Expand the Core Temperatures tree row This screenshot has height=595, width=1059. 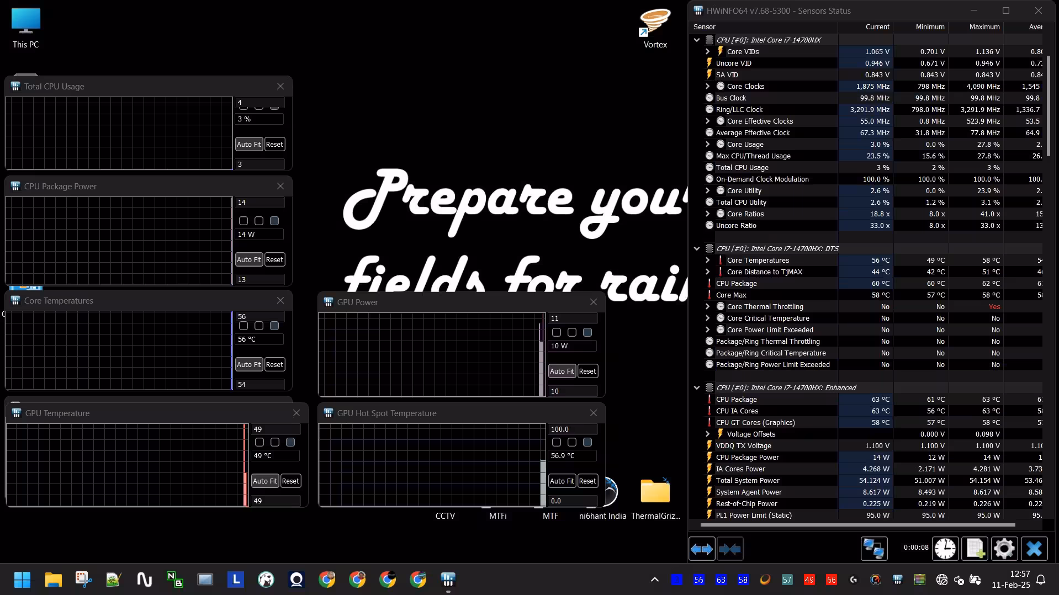pos(708,260)
